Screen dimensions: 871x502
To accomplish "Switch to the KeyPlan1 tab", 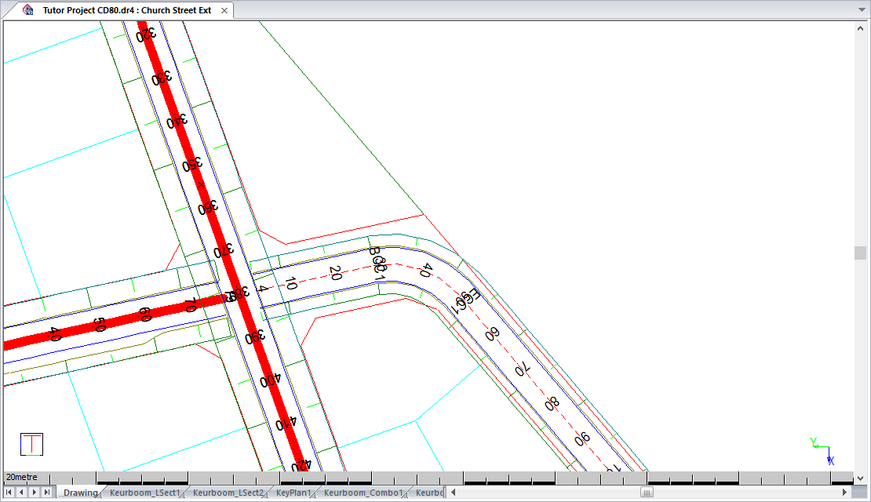I will pyautogui.click(x=293, y=493).
